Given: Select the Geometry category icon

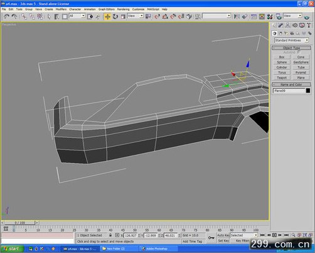Looking at the screenshot, I should coord(274,33).
